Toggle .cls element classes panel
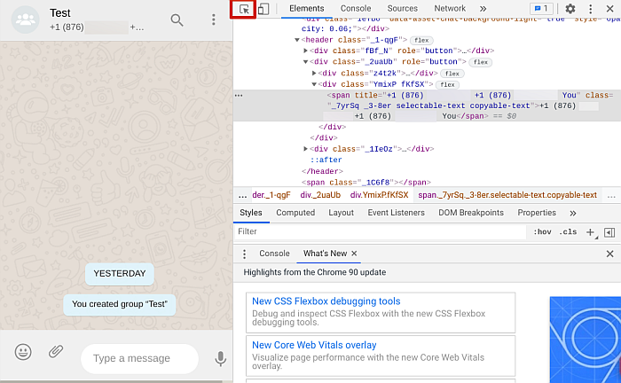Image resolution: width=621 pixels, height=383 pixels. (x=568, y=232)
